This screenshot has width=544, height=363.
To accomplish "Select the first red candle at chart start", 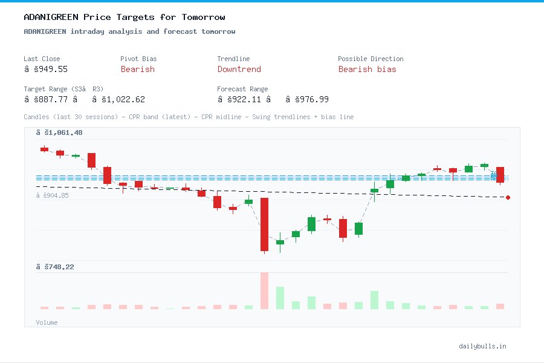I will point(44,149).
